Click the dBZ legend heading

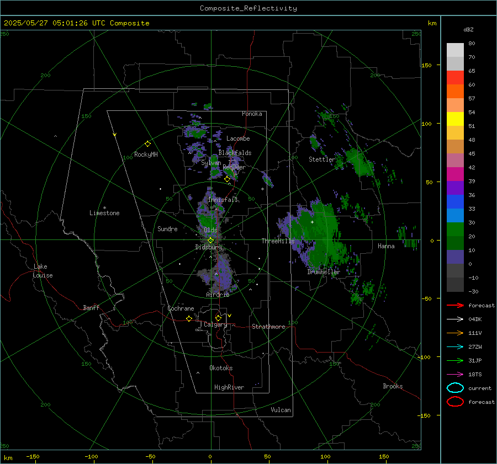468,30
